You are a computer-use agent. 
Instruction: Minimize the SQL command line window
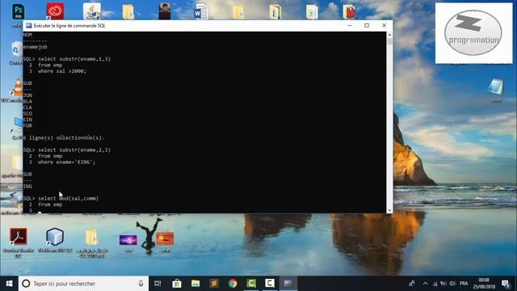coord(350,25)
